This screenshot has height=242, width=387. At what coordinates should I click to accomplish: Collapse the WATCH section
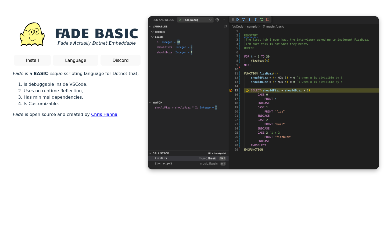point(150,102)
